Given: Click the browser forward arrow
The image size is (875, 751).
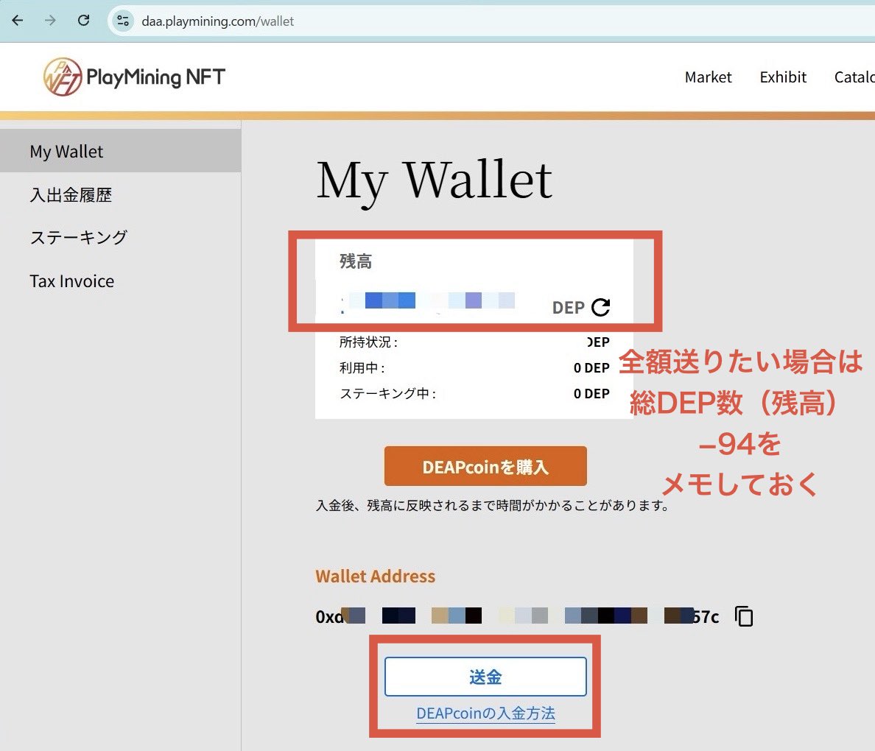Looking at the screenshot, I should coord(50,21).
